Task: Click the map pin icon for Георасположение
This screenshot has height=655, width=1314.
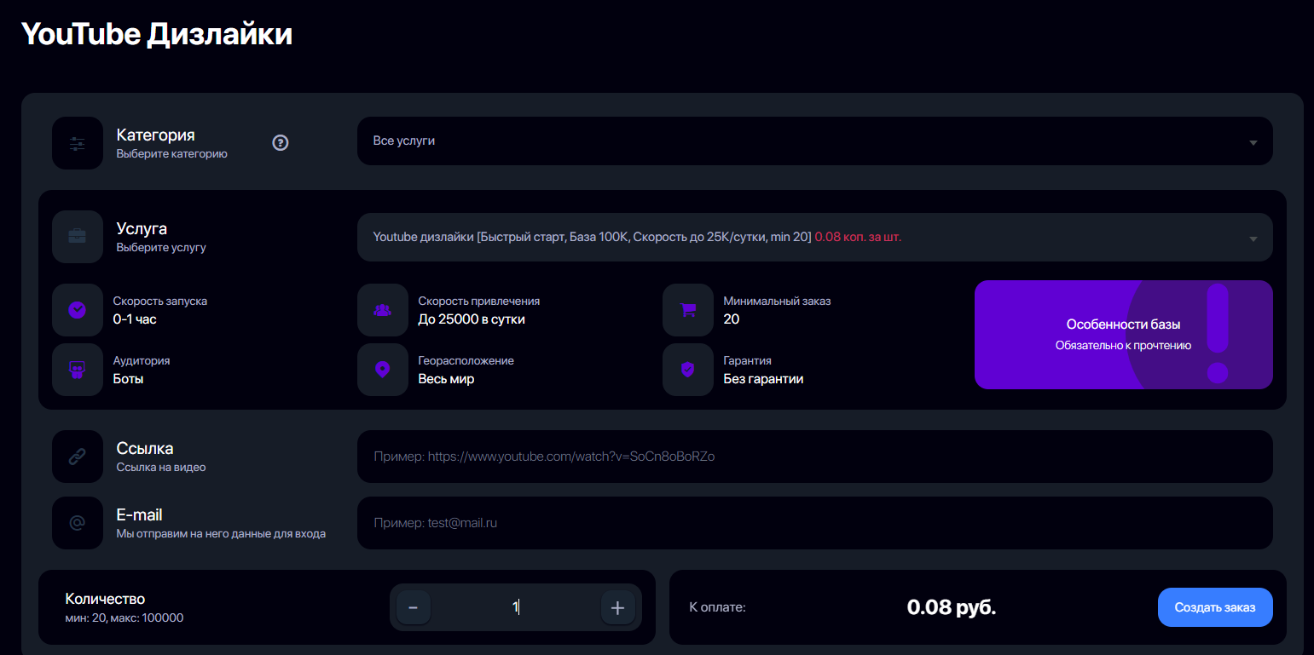Action: 383,370
